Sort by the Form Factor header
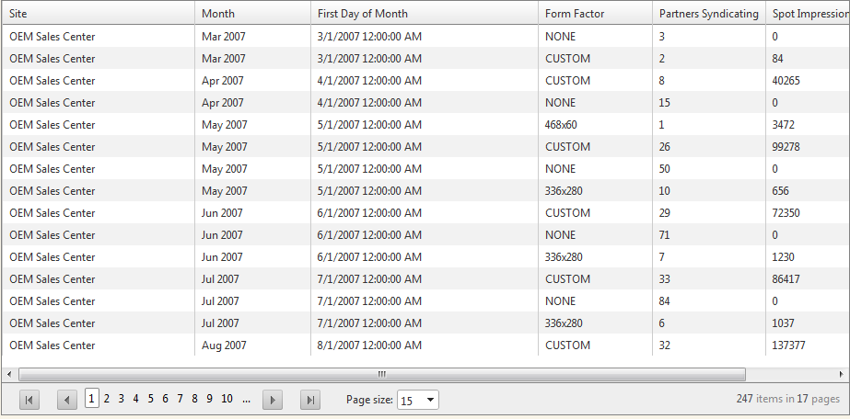850x419 pixels. pos(576,14)
